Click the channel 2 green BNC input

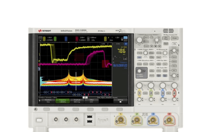137,120
